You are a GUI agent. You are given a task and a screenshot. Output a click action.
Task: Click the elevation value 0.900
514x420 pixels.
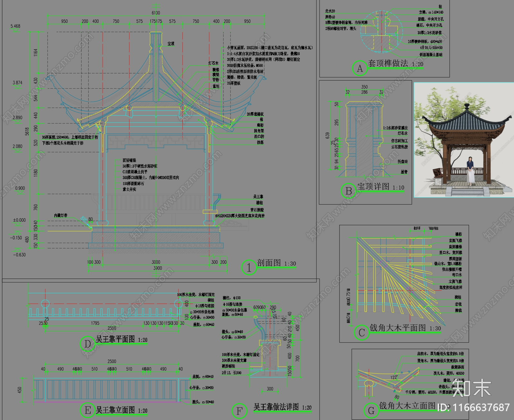[x=20, y=188]
